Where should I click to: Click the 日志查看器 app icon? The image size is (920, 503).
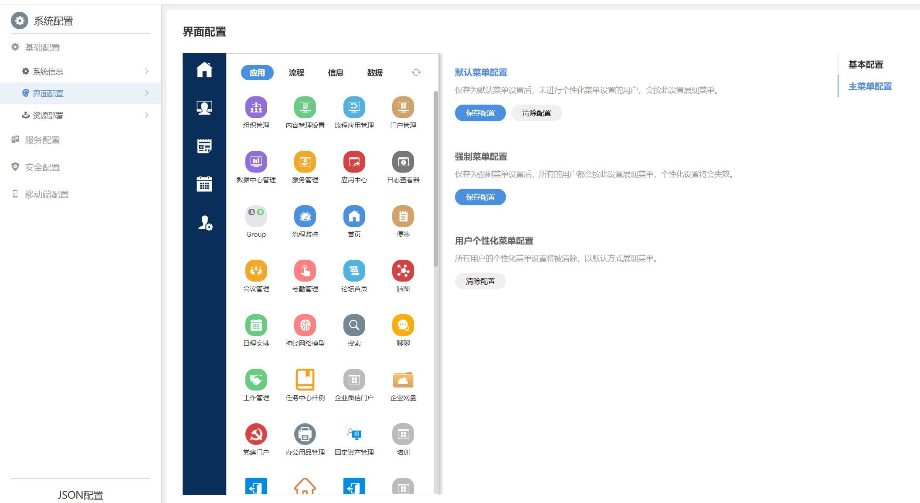403,162
